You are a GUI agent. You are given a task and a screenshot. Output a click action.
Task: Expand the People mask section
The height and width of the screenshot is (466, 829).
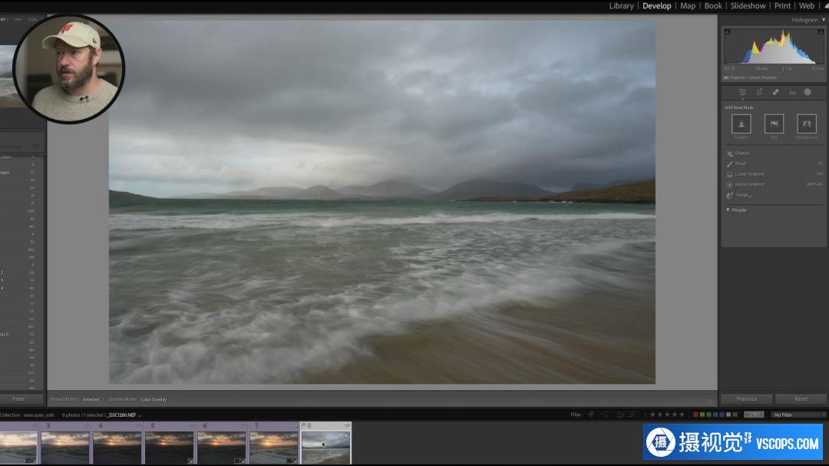728,210
